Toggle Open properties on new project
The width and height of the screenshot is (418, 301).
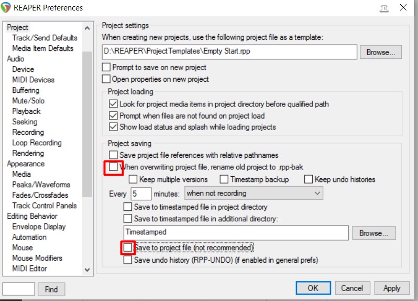106,79
